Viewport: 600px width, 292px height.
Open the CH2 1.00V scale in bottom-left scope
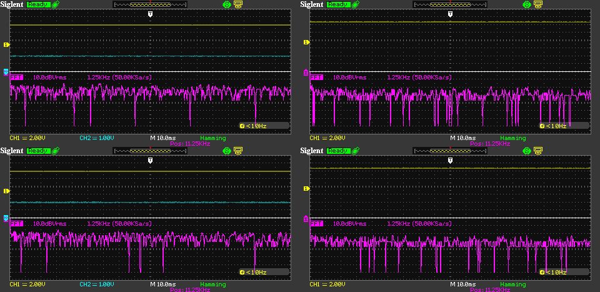coord(97,284)
